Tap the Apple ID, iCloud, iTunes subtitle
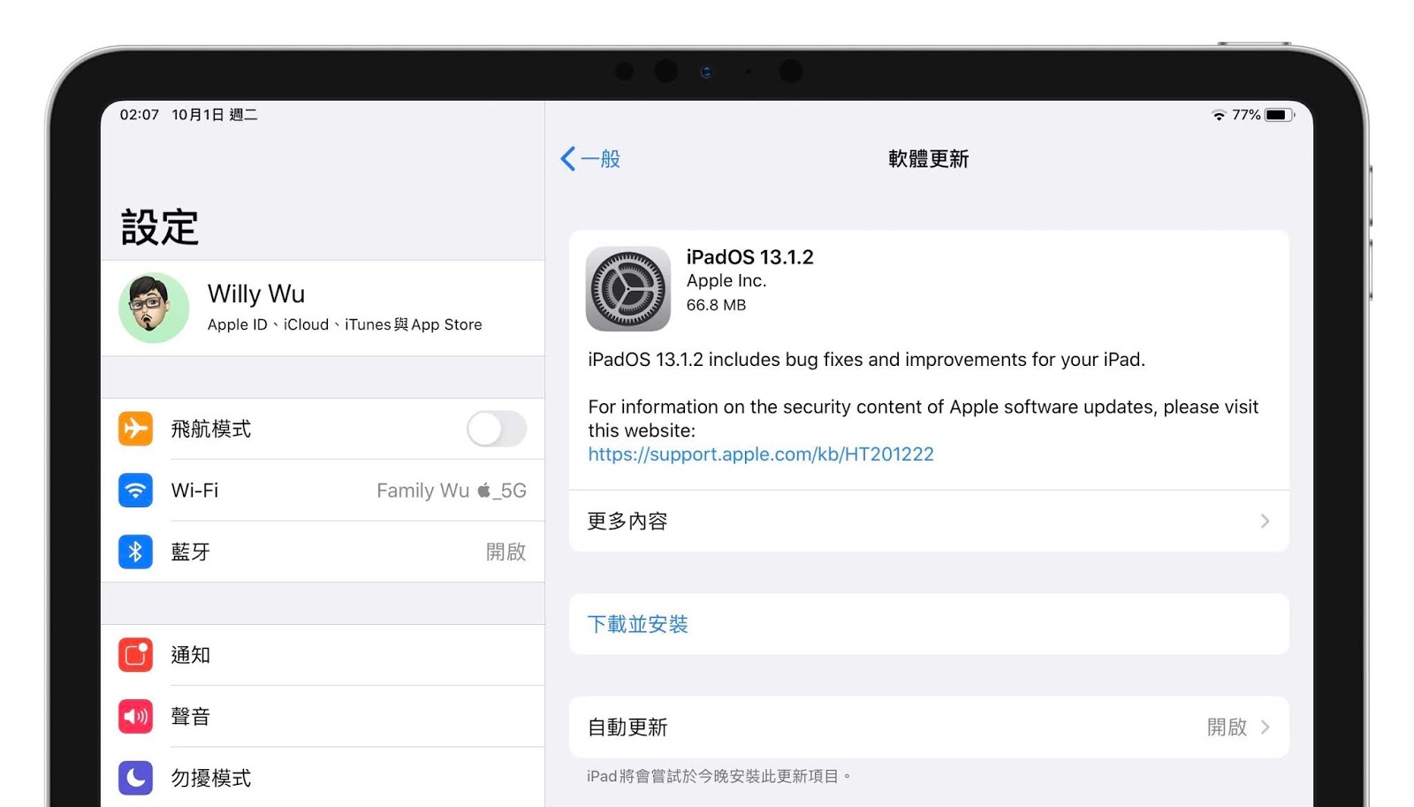Viewport: 1414px width, 807px height. click(345, 324)
